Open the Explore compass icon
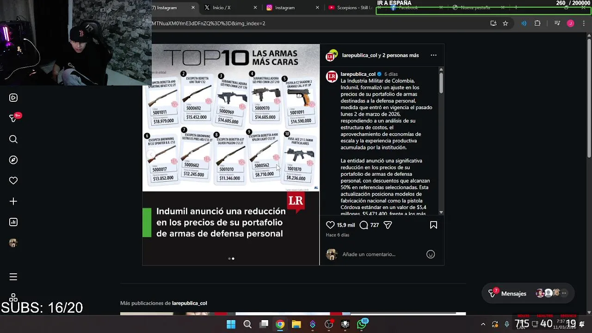 tap(13, 160)
